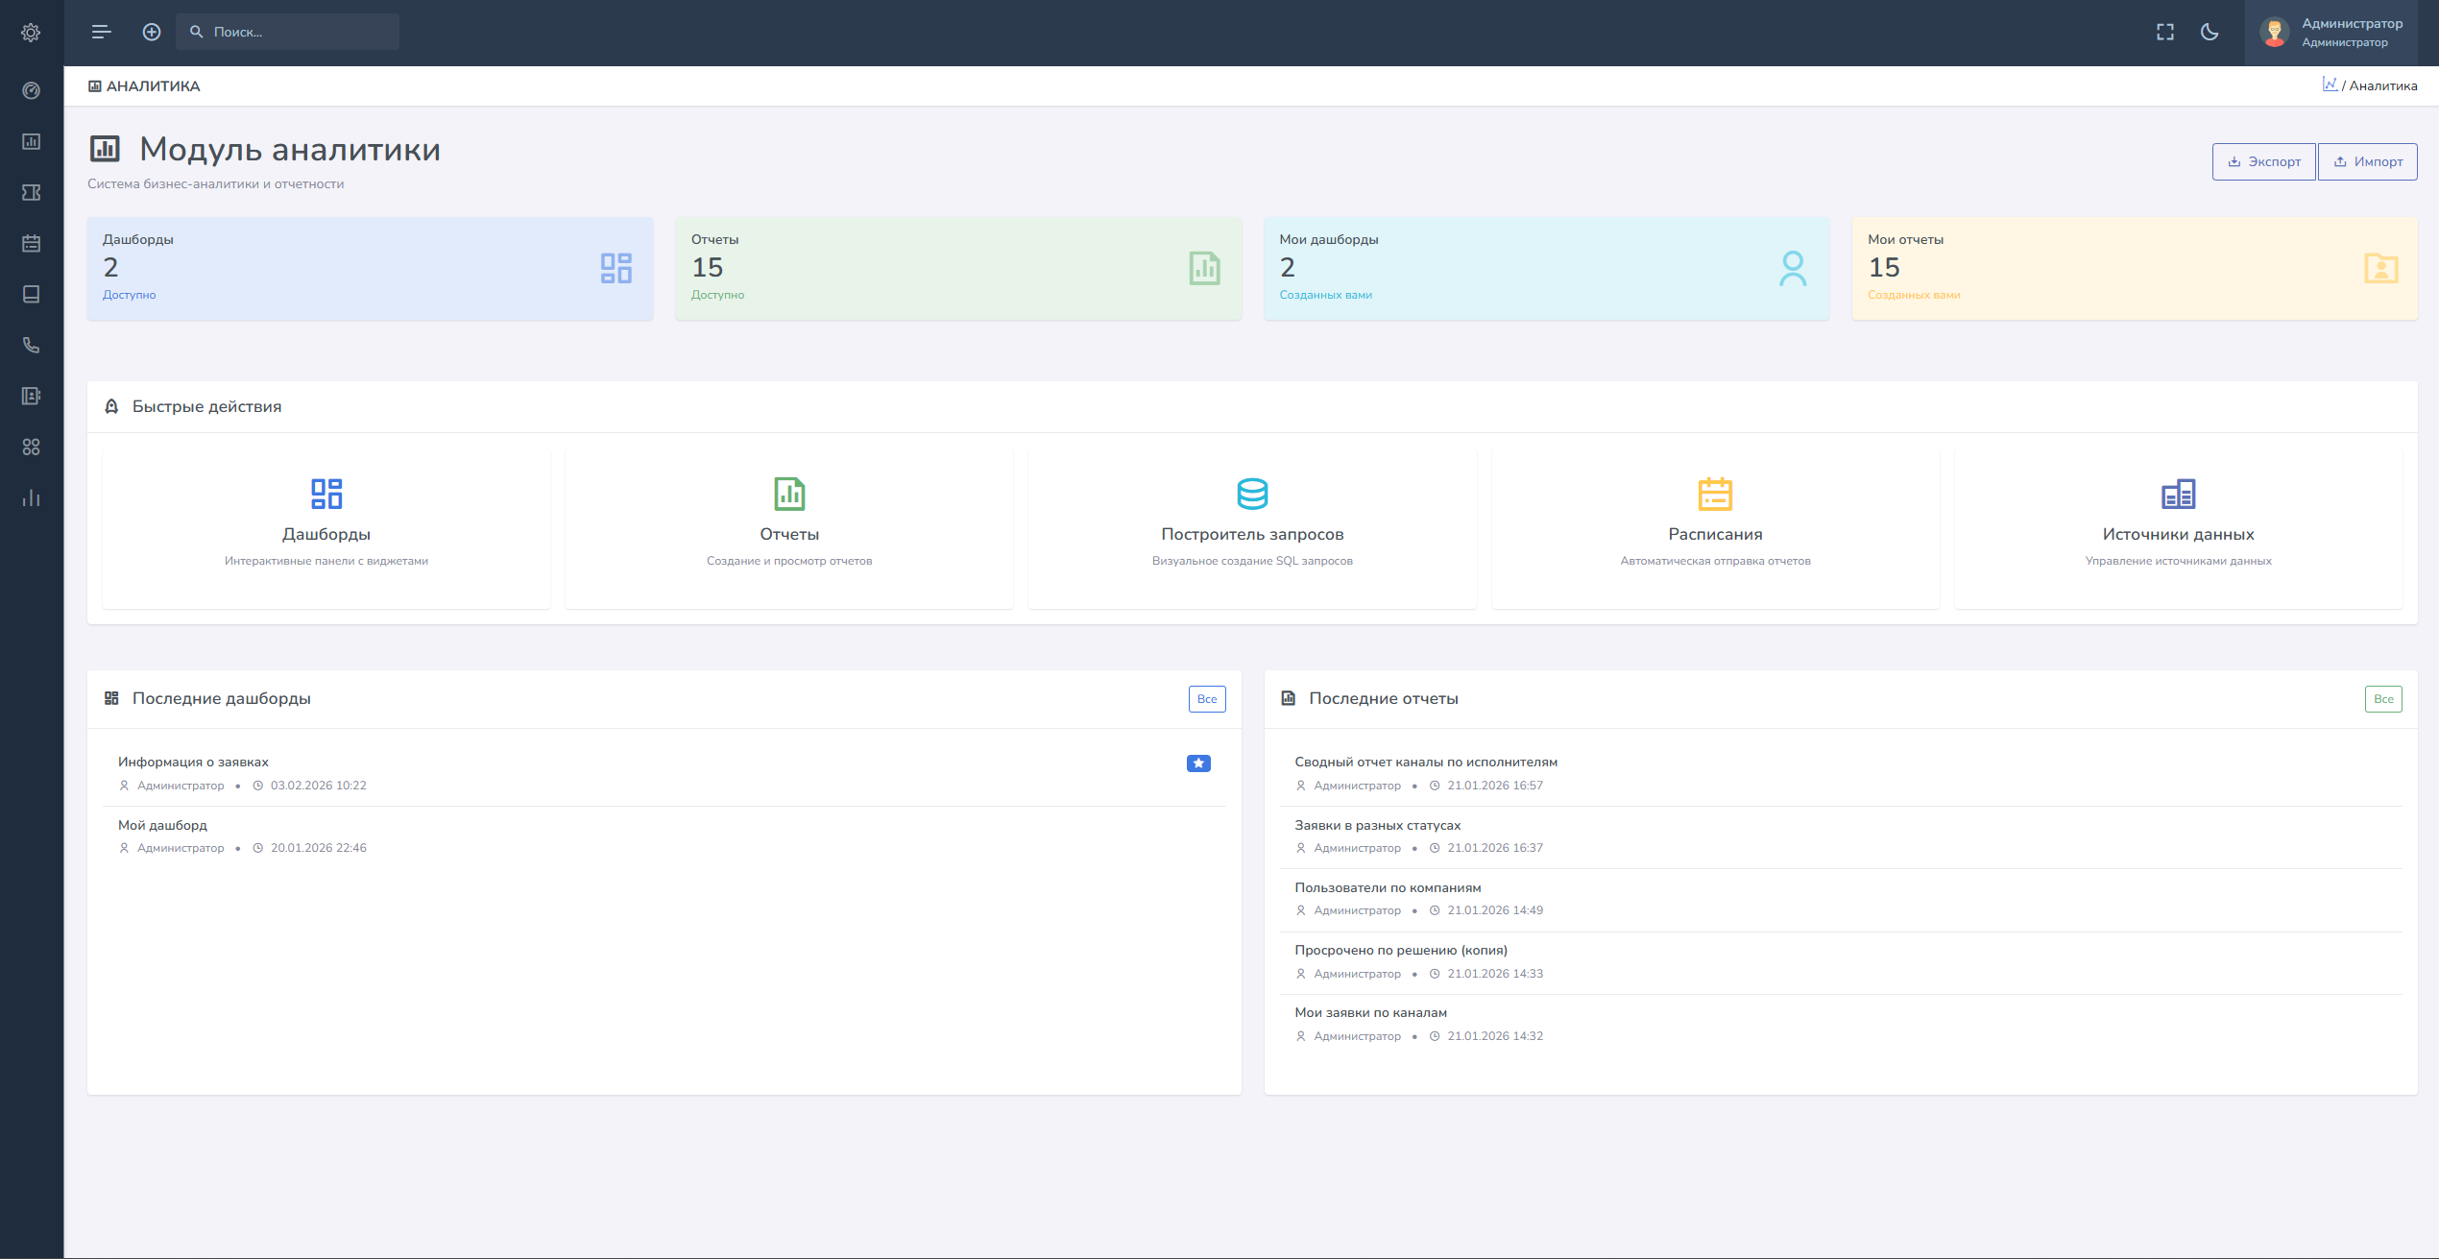Click the phone icon in sidebar

pos(31,345)
